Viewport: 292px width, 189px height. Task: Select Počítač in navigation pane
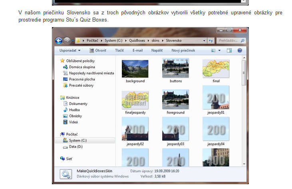pos(69,134)
